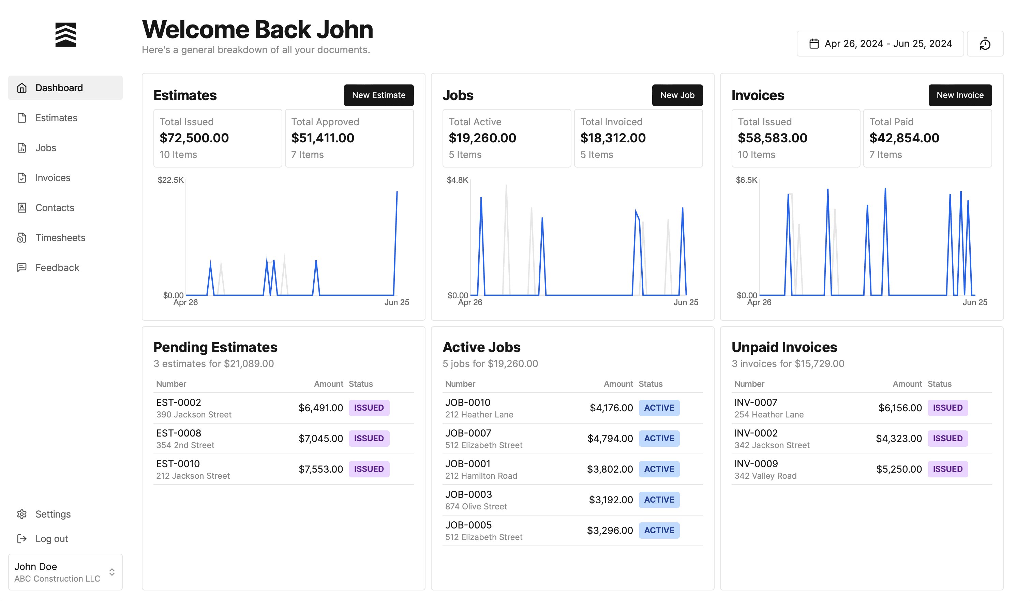The height and width of the screenshot is (601, 1031).
Task: Click Total Approved $51,411.00 card
Action: 349,138
